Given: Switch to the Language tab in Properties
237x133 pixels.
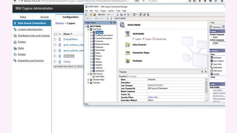Looking at the screenshot, I should pyautogui.click(x=133, y=76).
